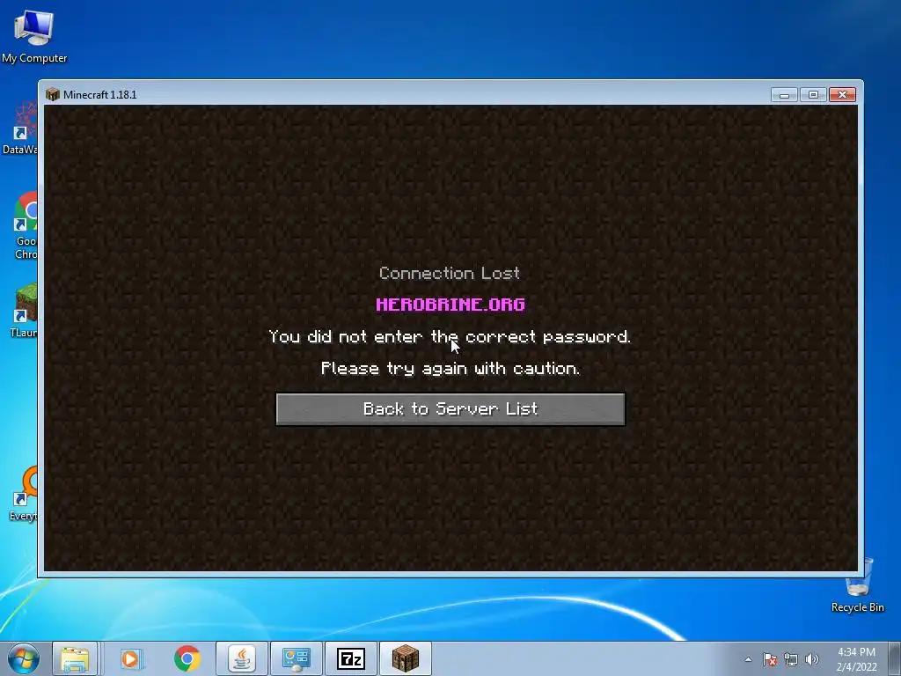The height and width of the screenshot is (676, 901).
Task: Open Action Center flag icon in tray
Action: 770,659
